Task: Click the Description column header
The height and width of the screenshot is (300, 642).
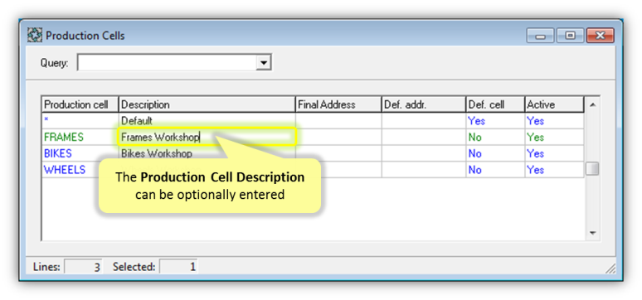Action: pyautogui.click(x=207, y=104)
